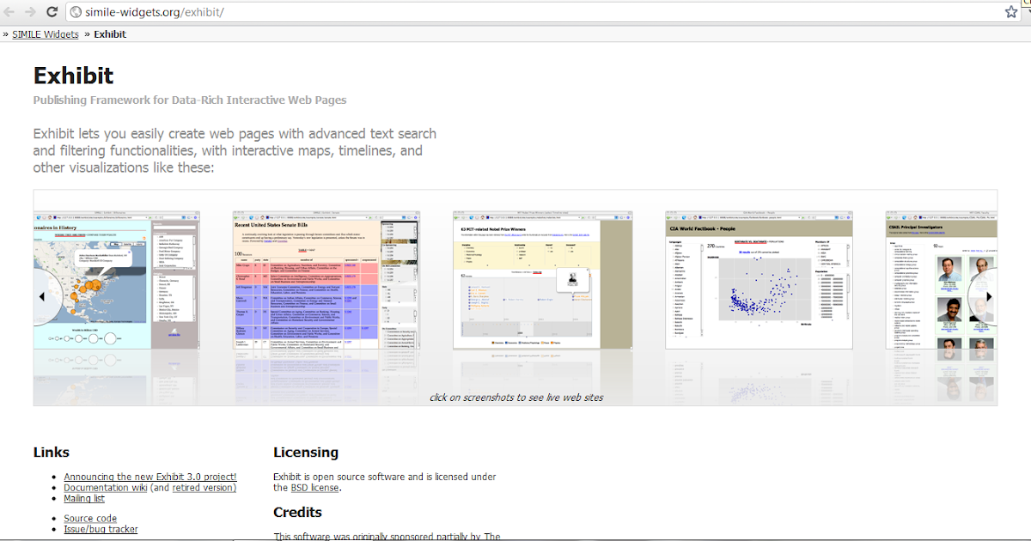
Task: Click the left arrow on the map screenshot carousel
Action: pos(41,296)
